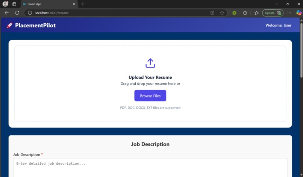Minimize the browser window
The image size is (303, 177).
coord(277,4)
